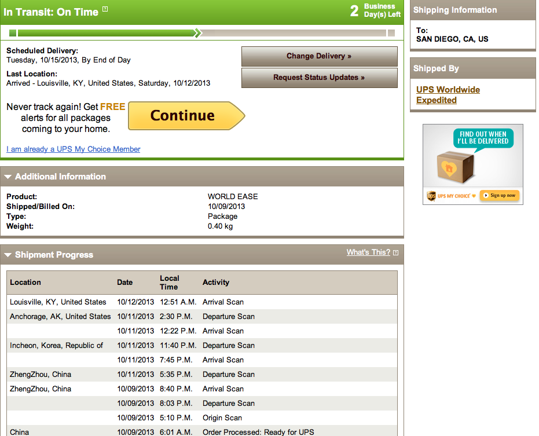Click Request Status Updates button
This screenshot has width=539, height=436.
coord(320,78)
